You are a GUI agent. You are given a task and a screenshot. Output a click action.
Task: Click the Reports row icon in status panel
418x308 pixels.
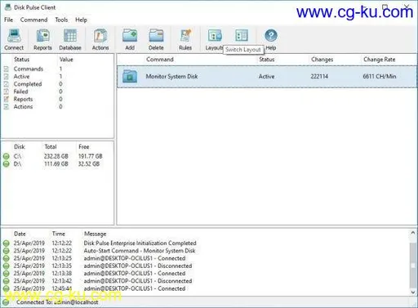7,99
